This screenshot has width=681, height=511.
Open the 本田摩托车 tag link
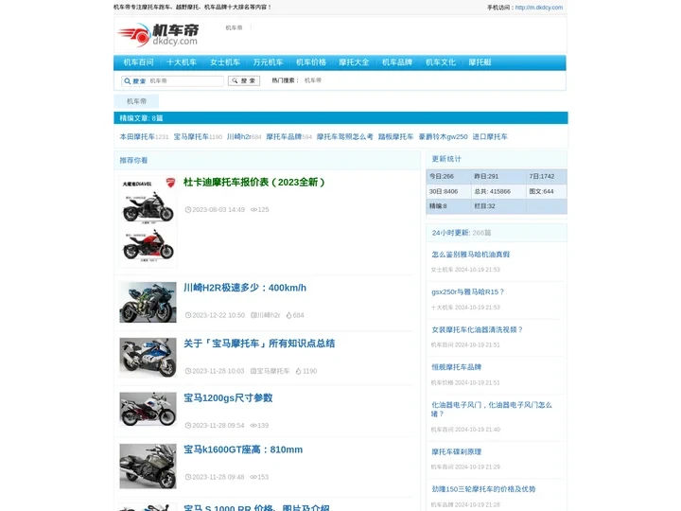[x=137, y=137]
